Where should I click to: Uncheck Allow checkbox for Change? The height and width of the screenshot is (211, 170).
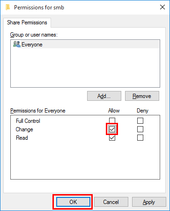coord(112,129)
